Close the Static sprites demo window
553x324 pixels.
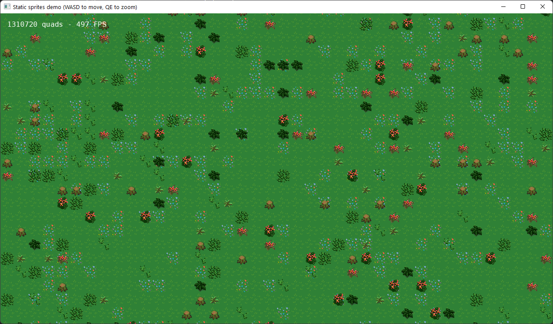543,7
